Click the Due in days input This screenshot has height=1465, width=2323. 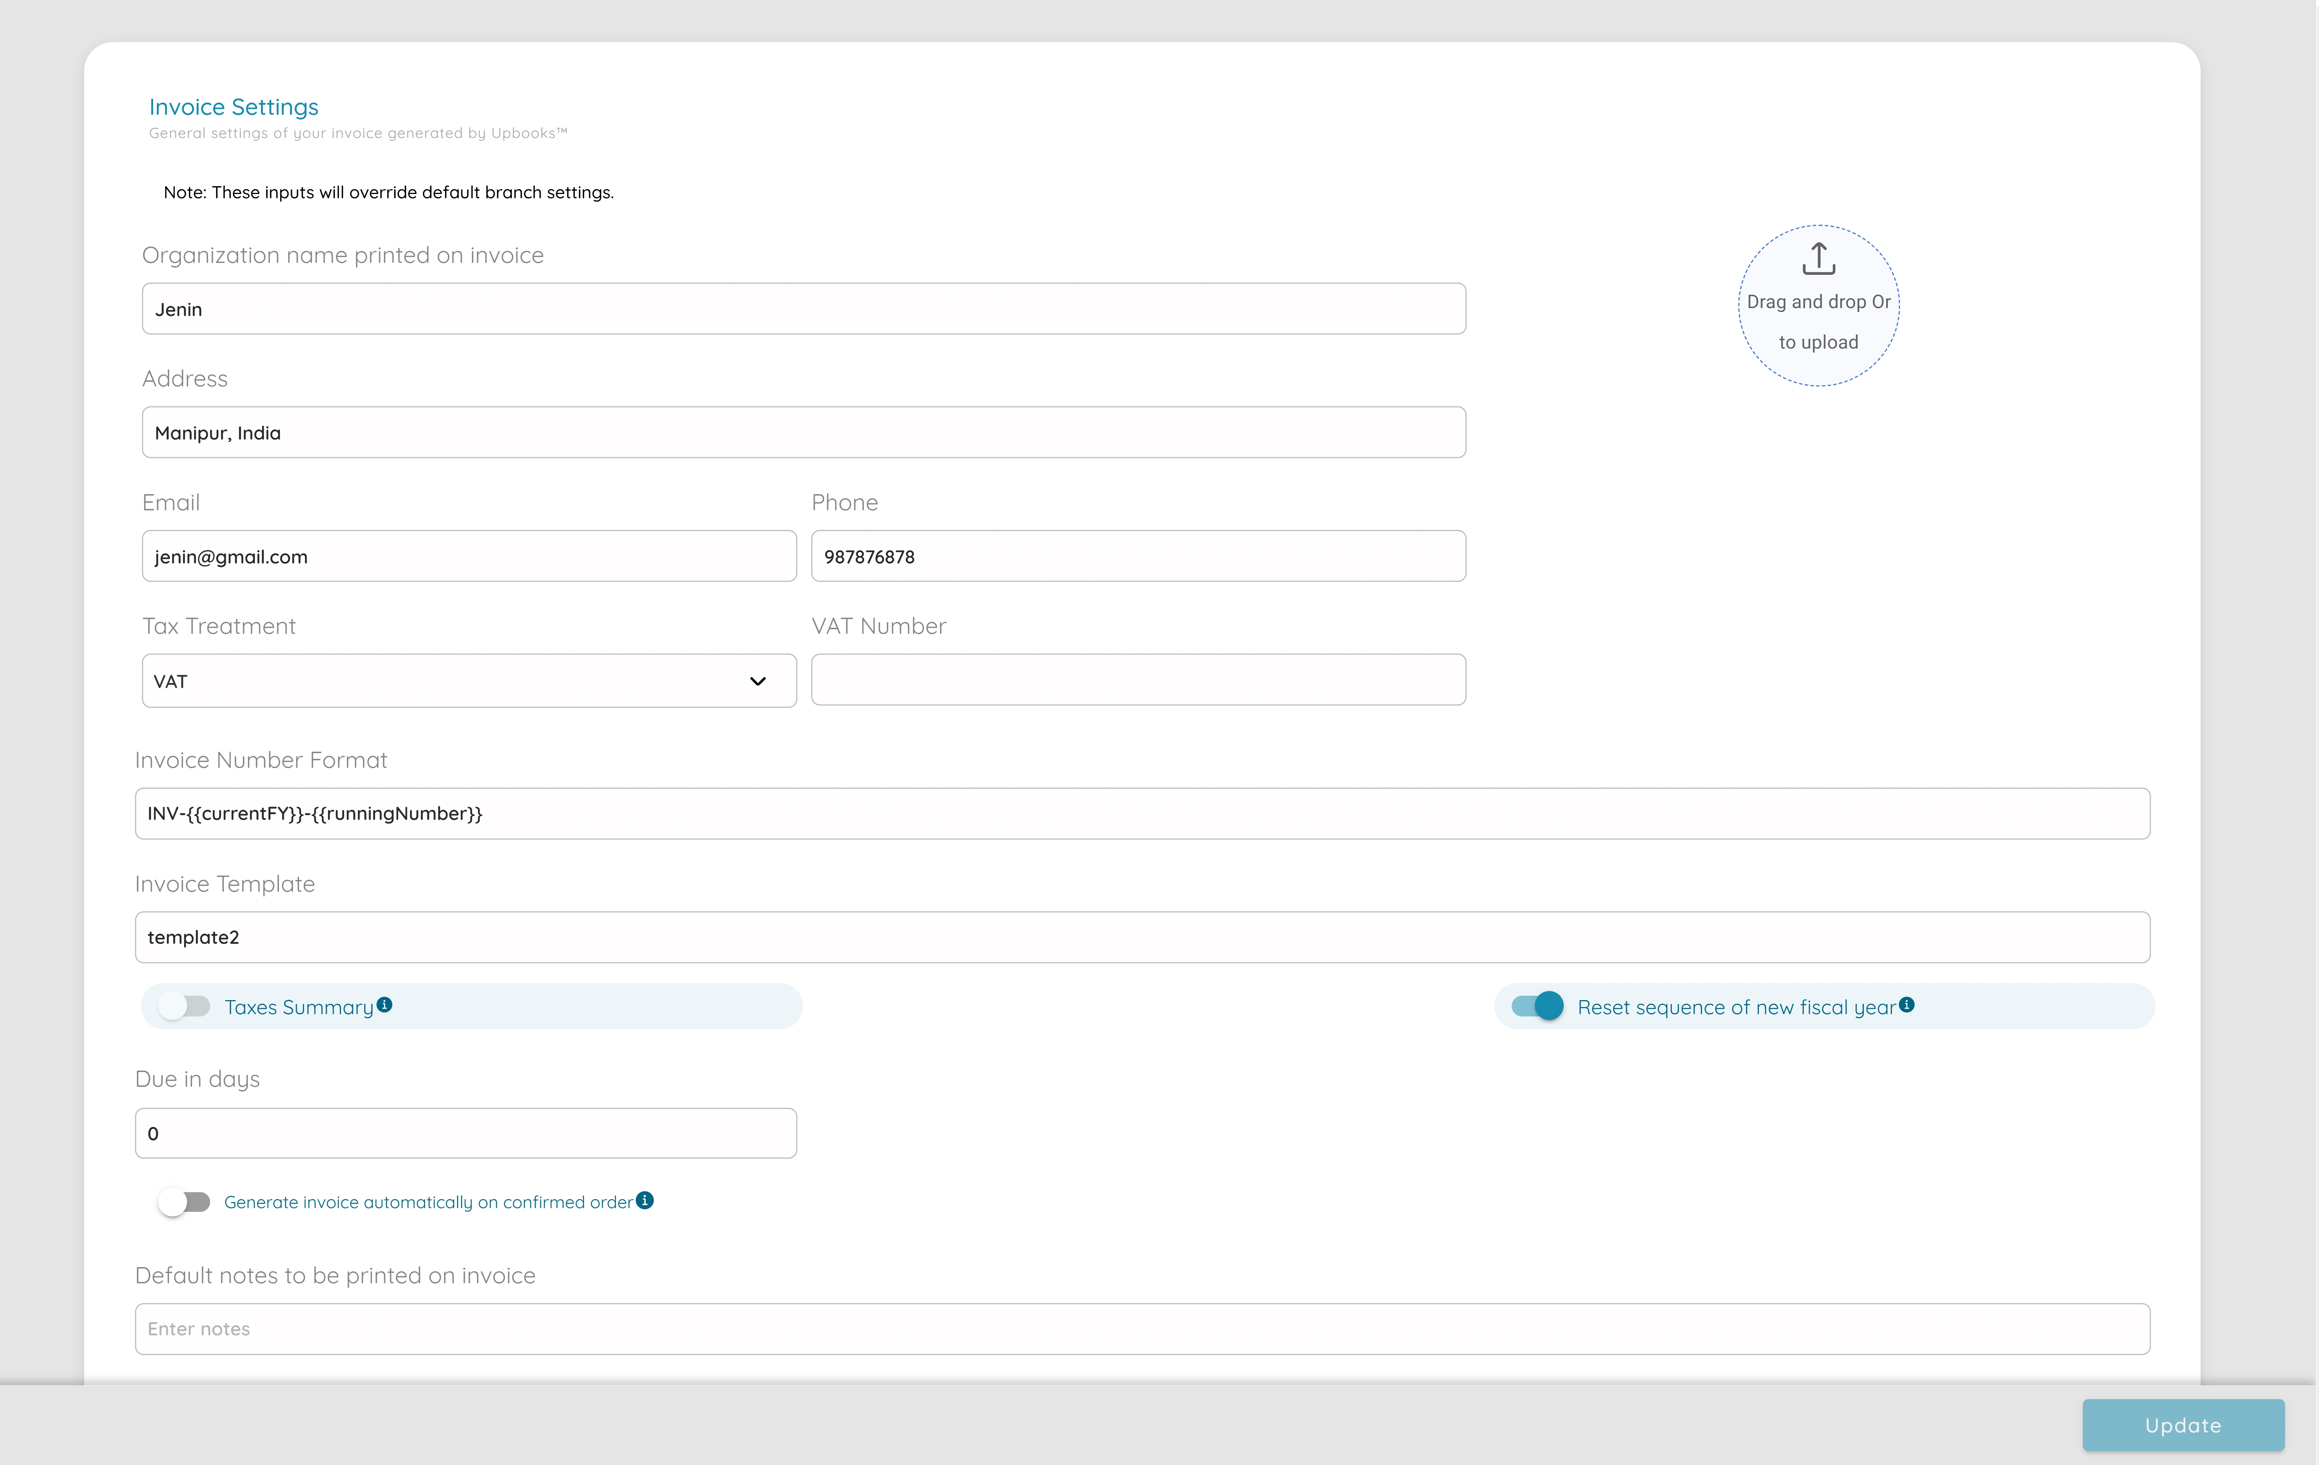(466, 1133)
